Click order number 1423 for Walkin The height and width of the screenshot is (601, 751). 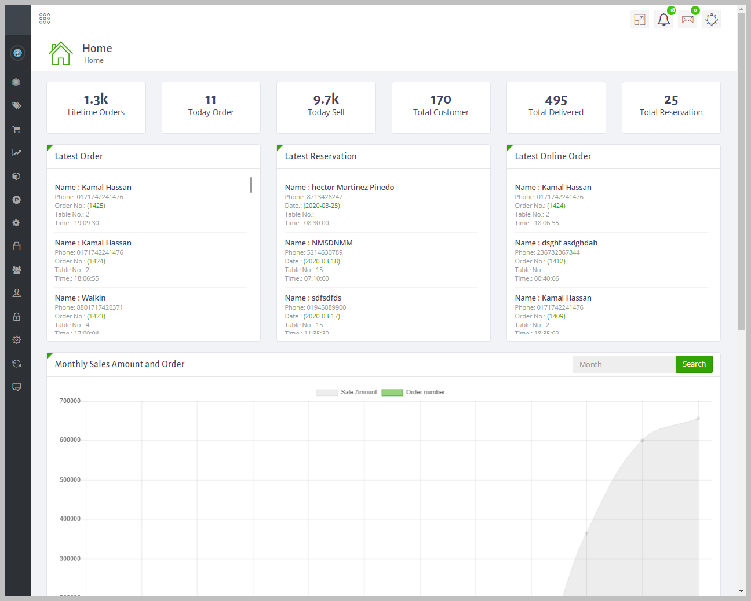(x=96, y=316)
